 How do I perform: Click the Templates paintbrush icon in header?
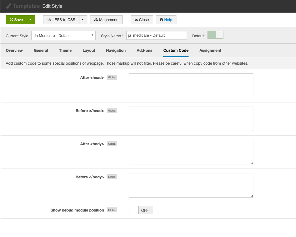[x=9, y=6]
